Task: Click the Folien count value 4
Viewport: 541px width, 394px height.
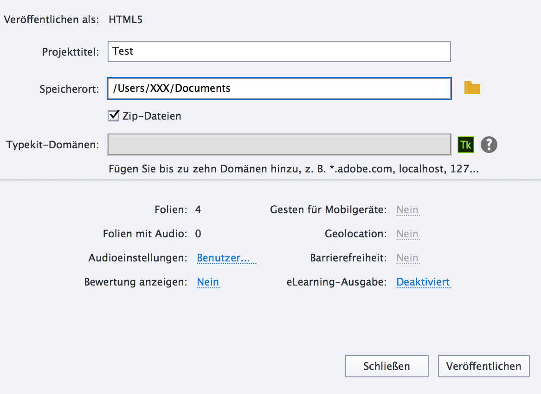Action: click(x=198, y=210)
